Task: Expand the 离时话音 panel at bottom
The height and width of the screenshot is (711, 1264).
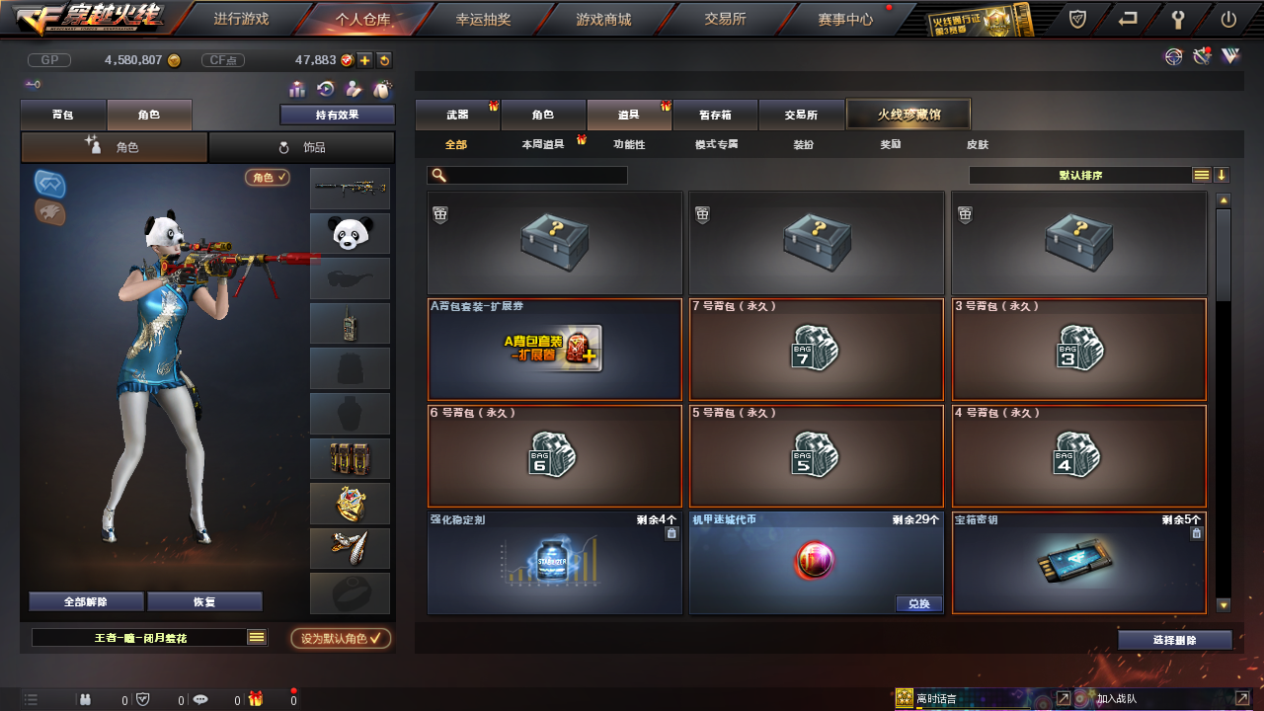Action: coord(1063,698)
